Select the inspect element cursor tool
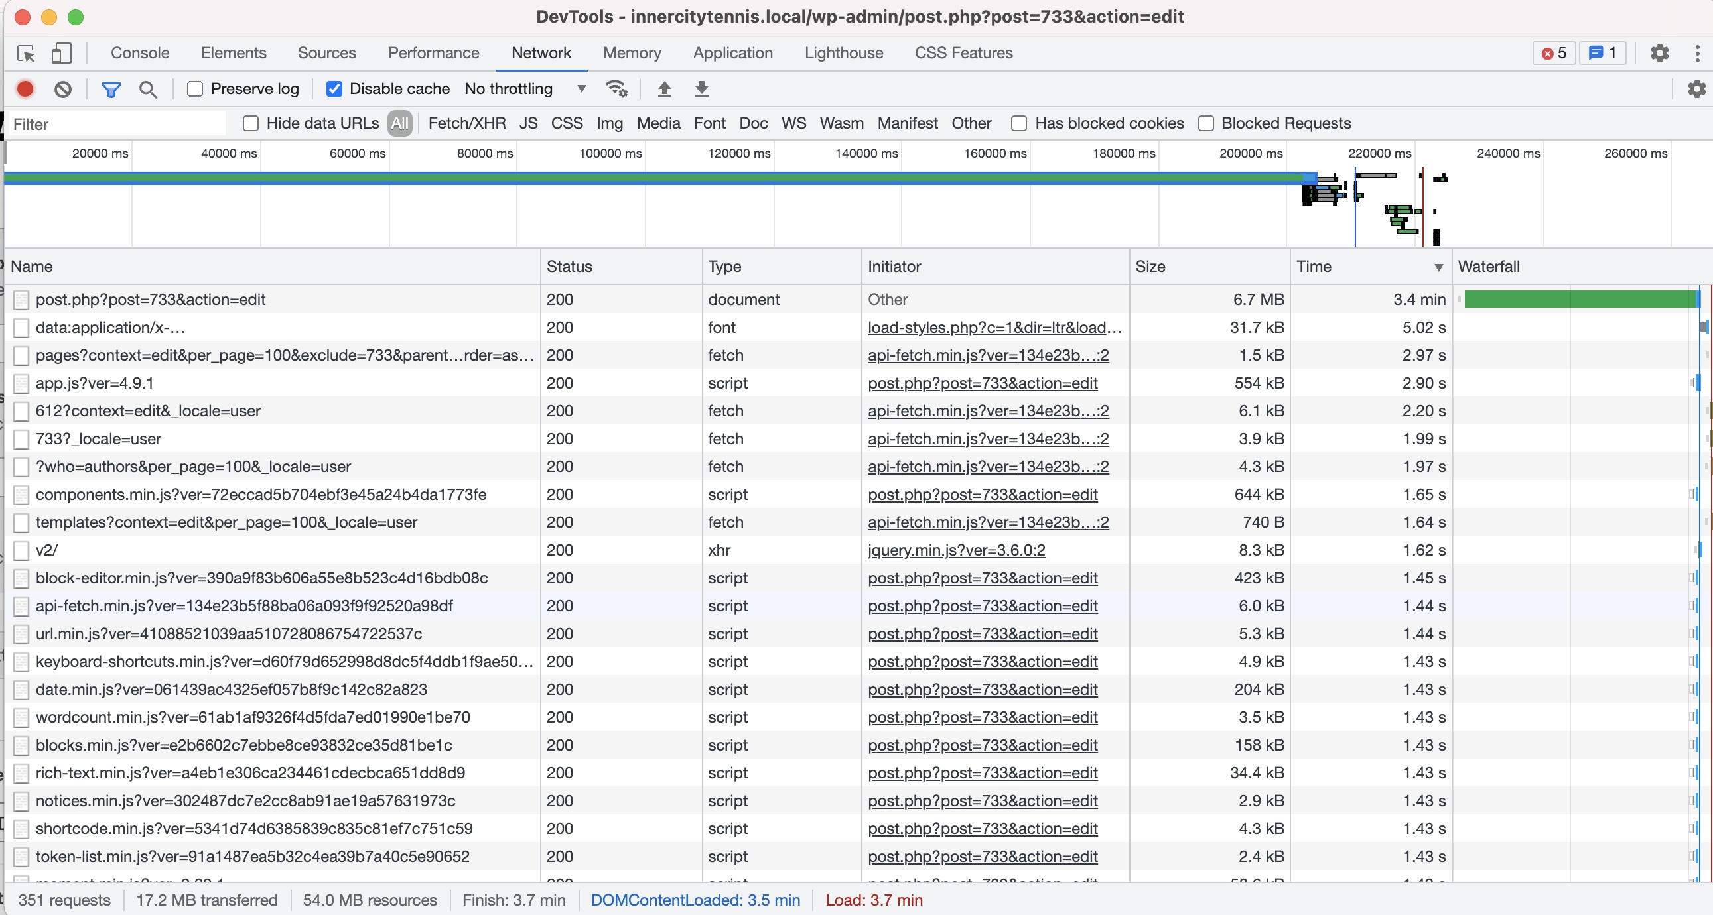This screenshot has height=915, width=1713. (25, 53)
